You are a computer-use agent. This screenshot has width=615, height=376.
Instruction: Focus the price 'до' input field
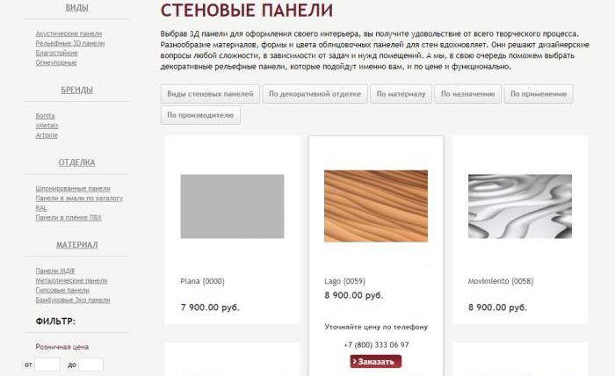point(90,365)
